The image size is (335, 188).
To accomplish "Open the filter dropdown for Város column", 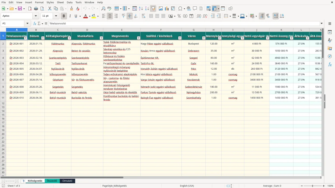I will (204, 38).
